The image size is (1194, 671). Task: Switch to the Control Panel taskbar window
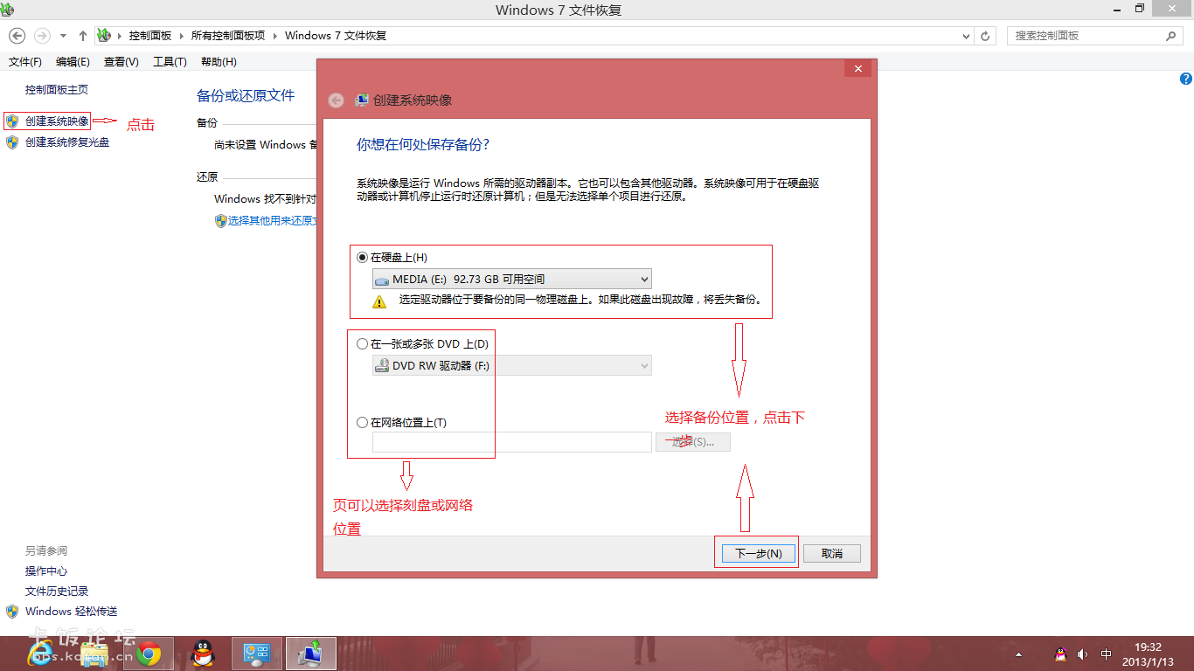(257, 654)
